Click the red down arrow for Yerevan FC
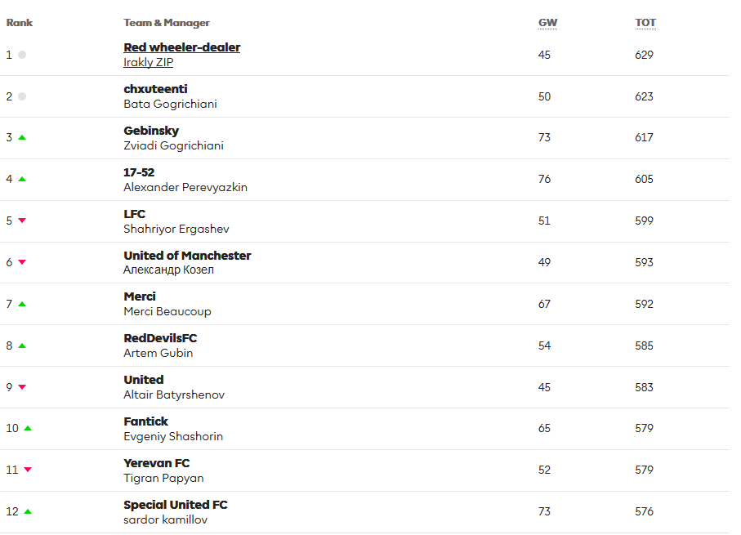Viewport: 741px width, 535px height. 28,470
